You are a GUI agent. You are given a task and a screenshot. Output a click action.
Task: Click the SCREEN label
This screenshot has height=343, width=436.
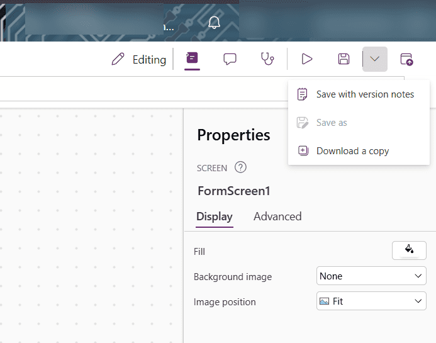pos(212,168)
